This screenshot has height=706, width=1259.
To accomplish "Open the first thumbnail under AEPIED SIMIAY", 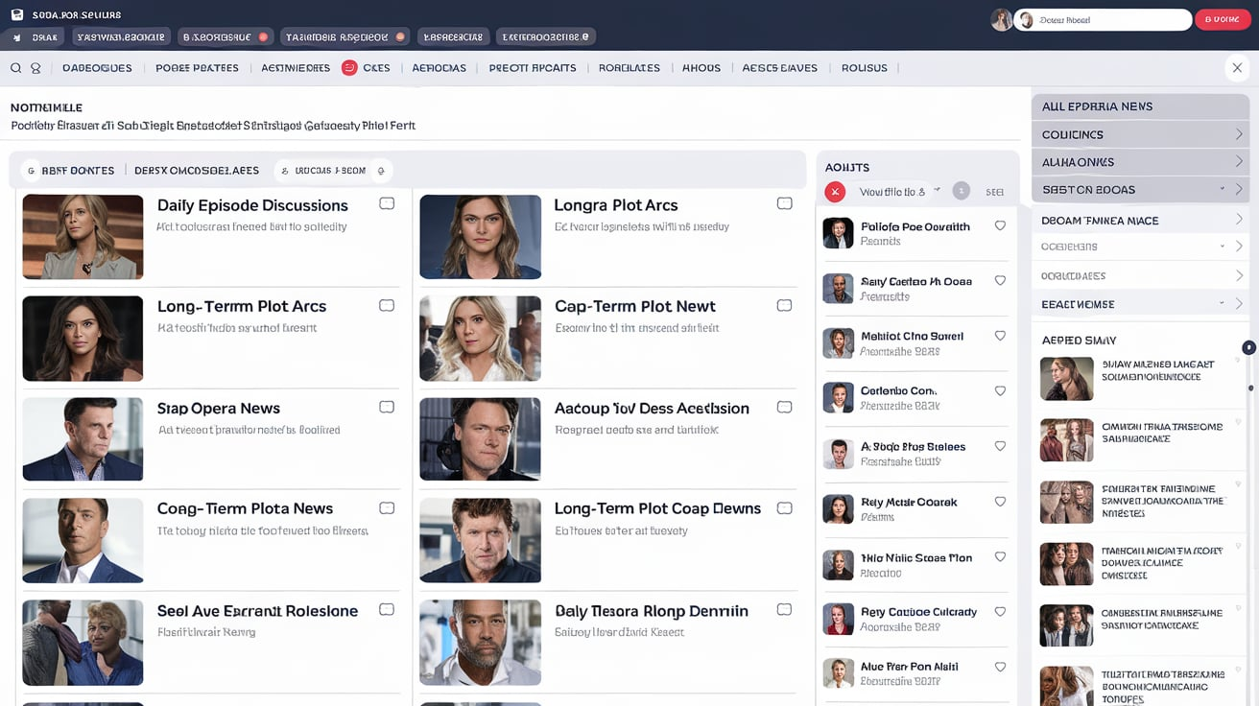I will click(x=1067, y=378).
